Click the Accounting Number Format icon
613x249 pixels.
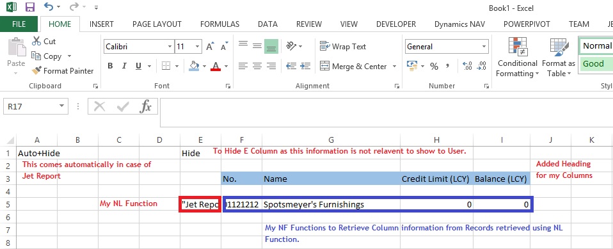pos(411,66)
